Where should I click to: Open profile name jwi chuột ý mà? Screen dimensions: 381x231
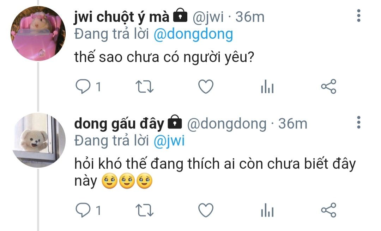pyautogui.click(x=122, y=17)
